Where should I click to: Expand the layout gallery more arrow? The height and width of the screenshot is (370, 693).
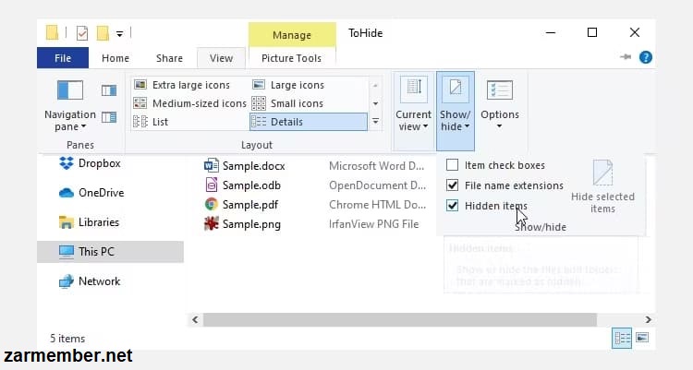pyautogui.click(x=375, y=122)
